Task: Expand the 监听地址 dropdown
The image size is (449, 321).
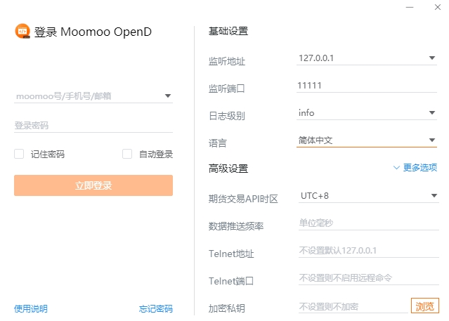Action: coord(432,58)
